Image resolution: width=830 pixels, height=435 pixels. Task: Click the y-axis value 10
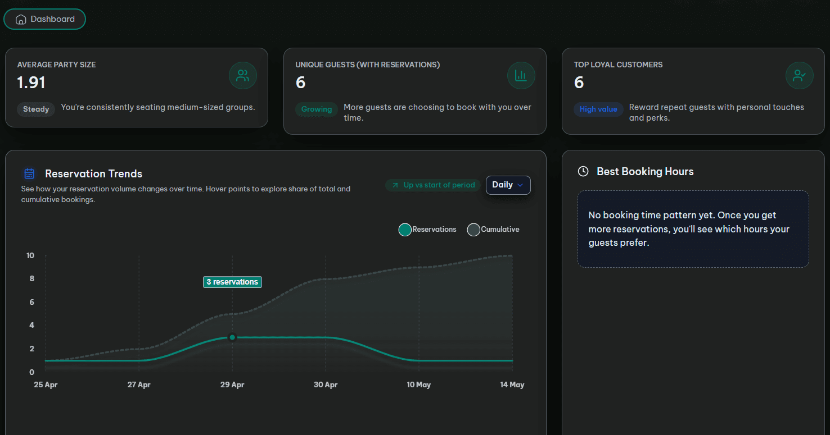pyautogui.click(x=30, y=255)
